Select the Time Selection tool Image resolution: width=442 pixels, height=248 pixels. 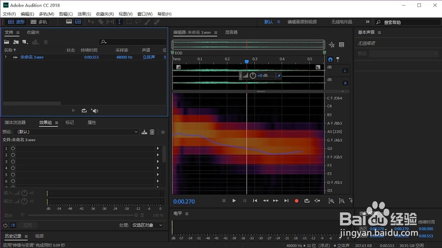pyautogui.click(x=119, y=22)
